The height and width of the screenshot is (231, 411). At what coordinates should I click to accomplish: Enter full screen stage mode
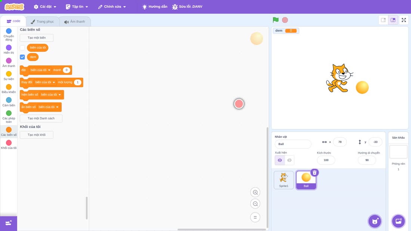pyautogui.click(x=404, y=20)
